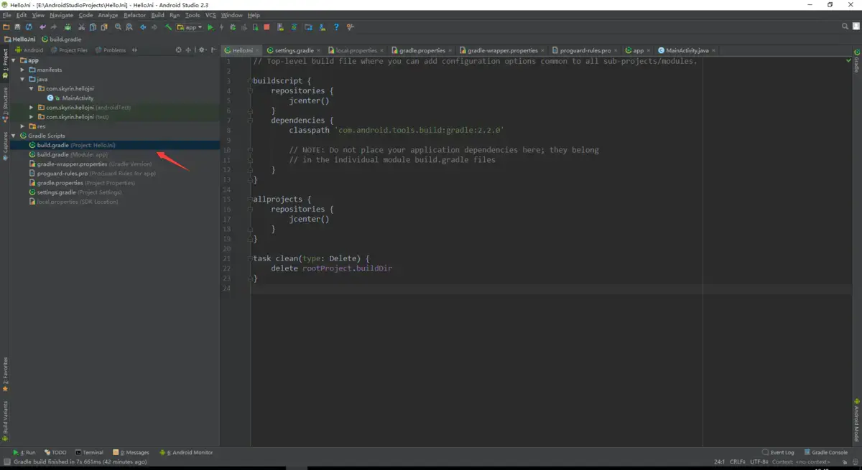Screen dimensions: 862x470
Task: Click the red Stop button in toolbar
Action: tap(267, 27)
